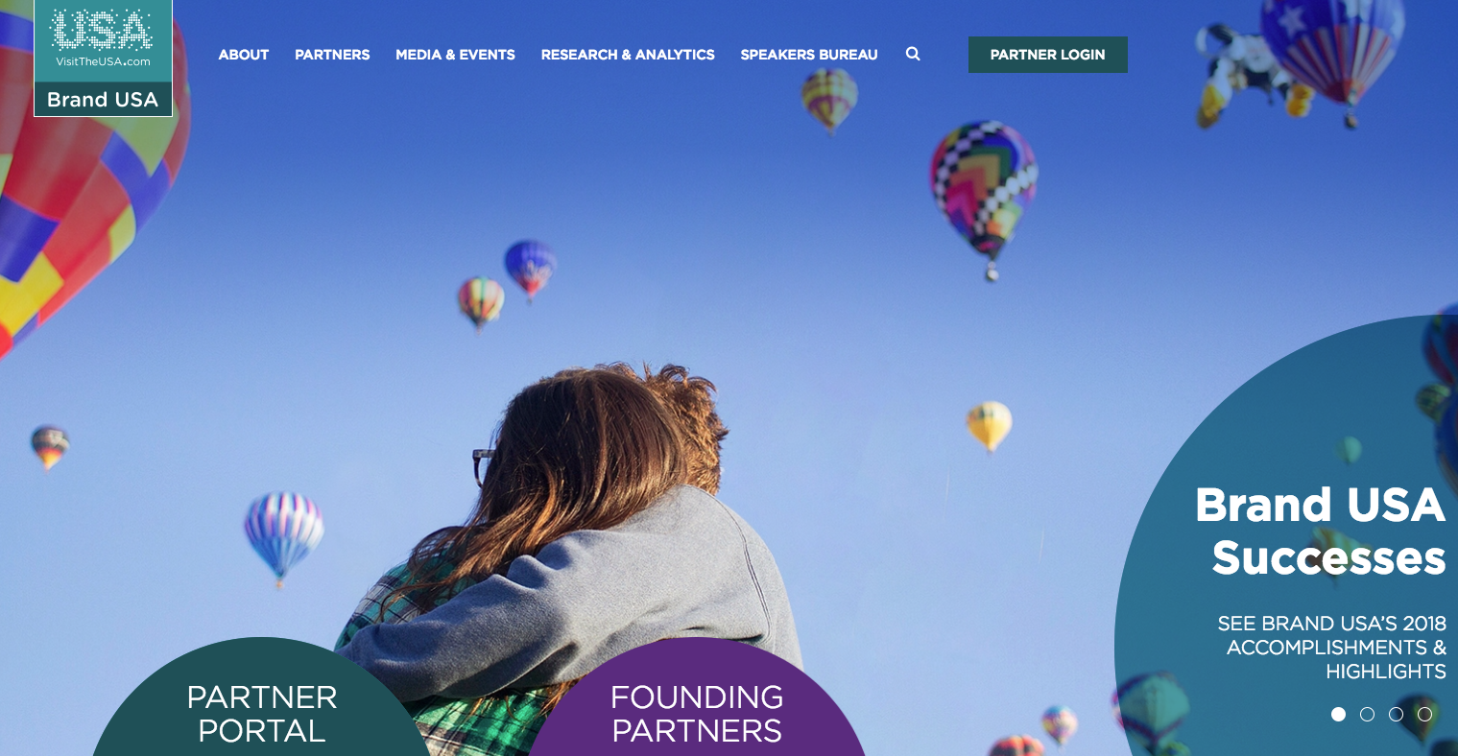
Task: Select the fourth carousel dot
Action: click(x=1424, y=714)
